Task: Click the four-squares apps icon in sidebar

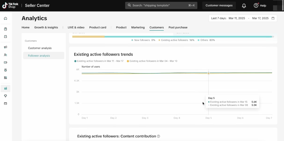Action: click(5, 78)
